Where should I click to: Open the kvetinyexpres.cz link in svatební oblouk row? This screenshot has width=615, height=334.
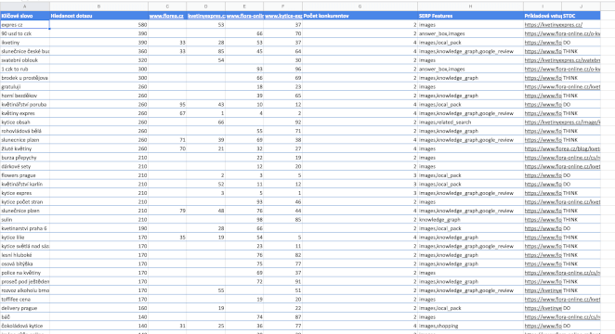pyautogui.click(x=562, y=60)
